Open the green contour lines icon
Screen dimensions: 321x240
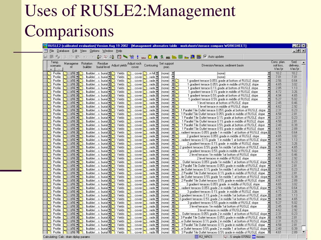click(180, 57)
